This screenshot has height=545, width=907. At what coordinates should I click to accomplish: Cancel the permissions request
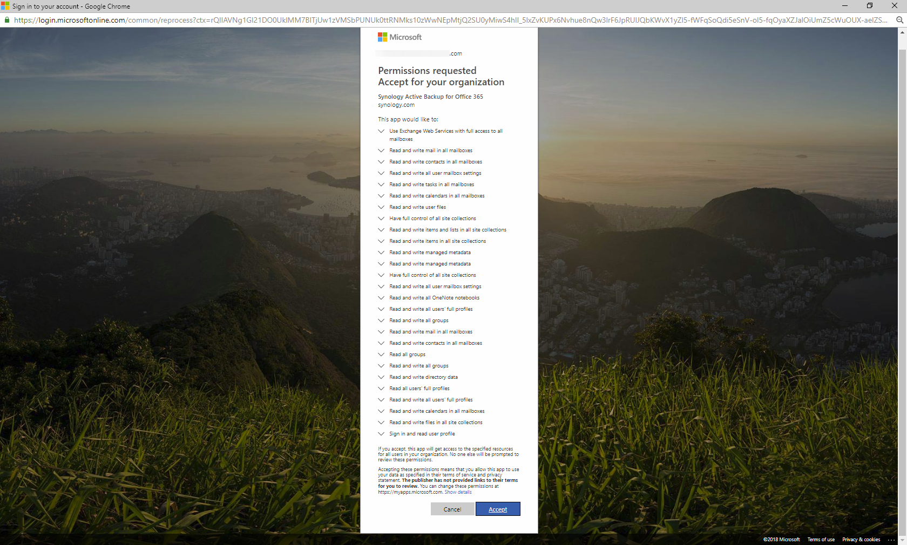click(452, 509)
